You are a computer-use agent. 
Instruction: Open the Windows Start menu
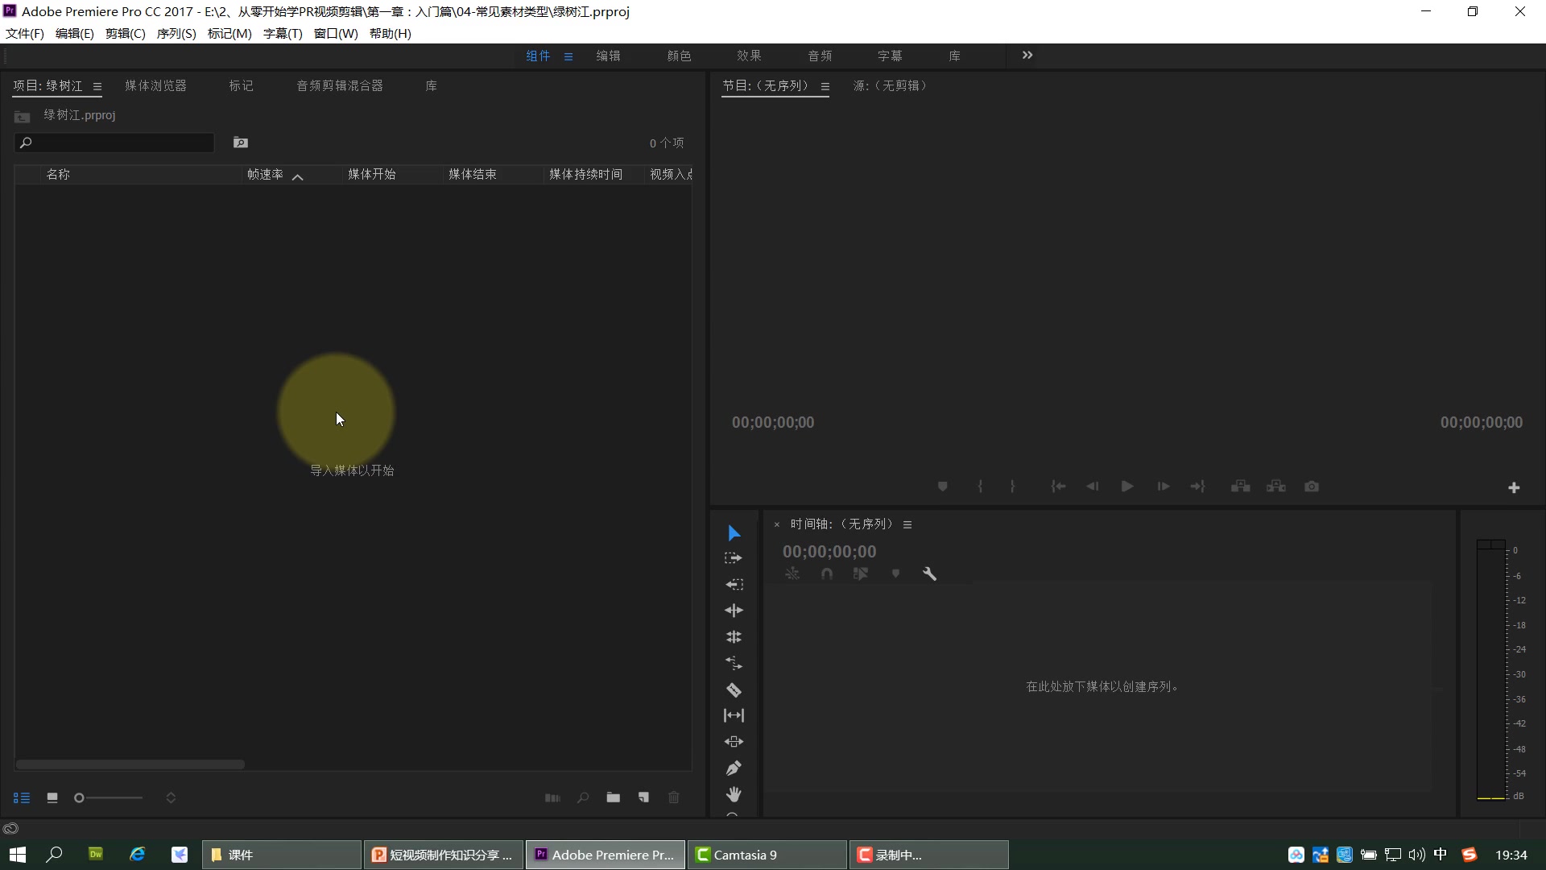[x=18, y=855]
